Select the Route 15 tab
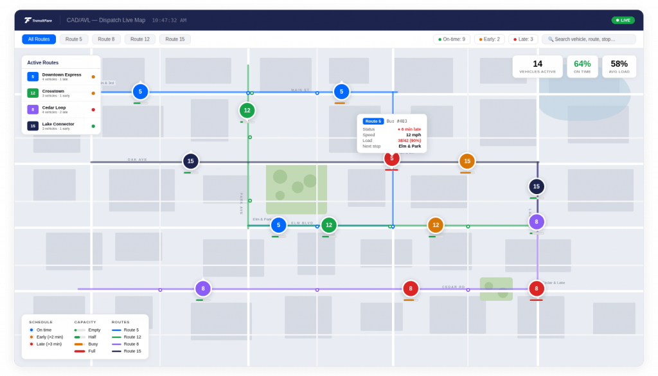Image resolution: width=658 pixels, height=376 pixels. pos(175,39)
